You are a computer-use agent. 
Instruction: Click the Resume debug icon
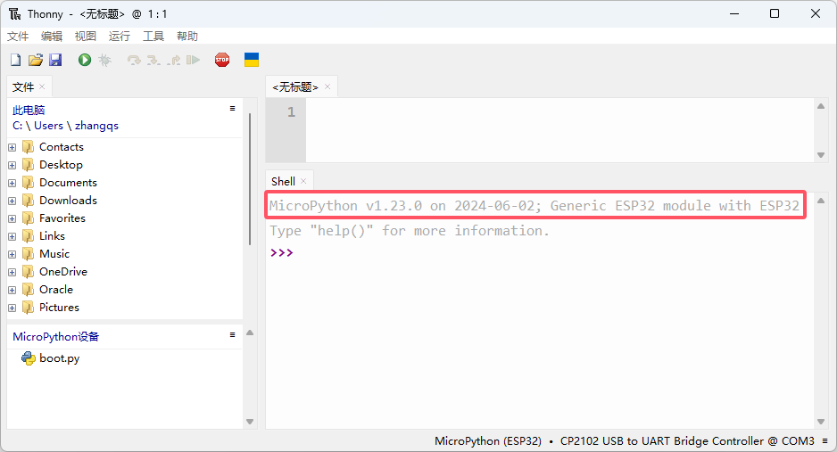[194, 60]
